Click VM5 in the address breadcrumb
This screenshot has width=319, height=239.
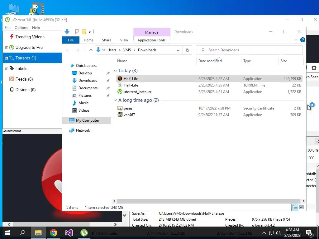click(x=127, y=50)
